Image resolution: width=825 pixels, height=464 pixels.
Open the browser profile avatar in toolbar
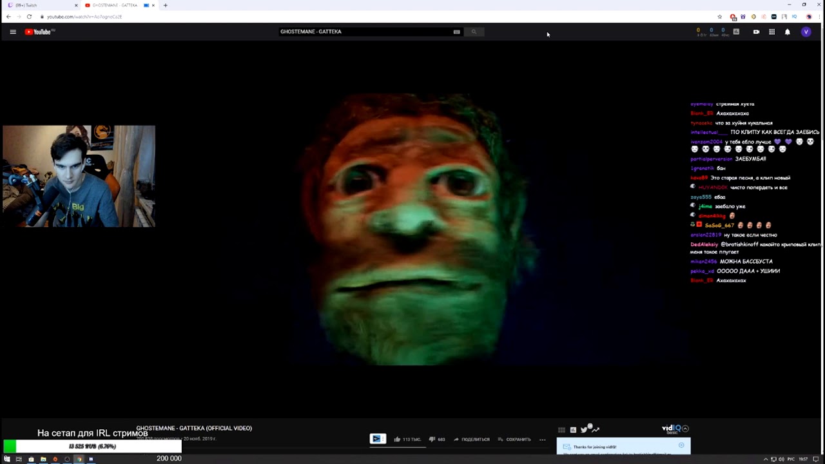pos(809,17)
